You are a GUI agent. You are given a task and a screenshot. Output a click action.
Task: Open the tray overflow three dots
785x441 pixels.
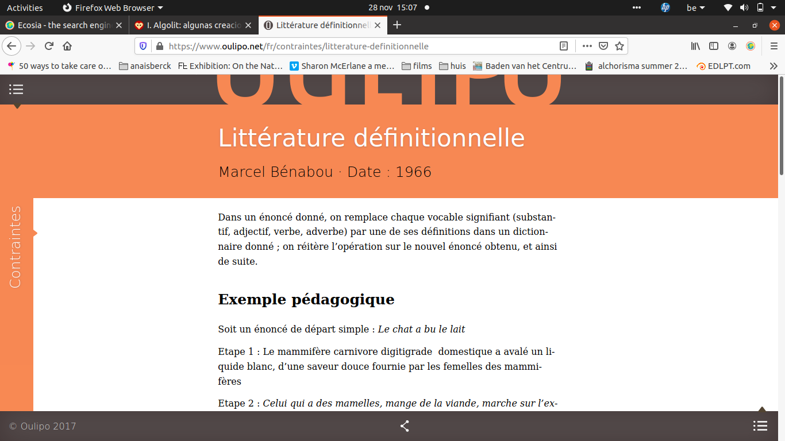(636, 7)
